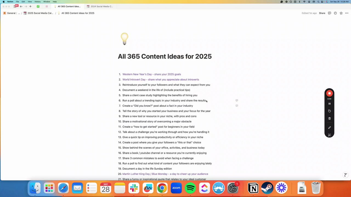Go back with the left arrow
The image size is (351, 197).
(x=21, y=6)
